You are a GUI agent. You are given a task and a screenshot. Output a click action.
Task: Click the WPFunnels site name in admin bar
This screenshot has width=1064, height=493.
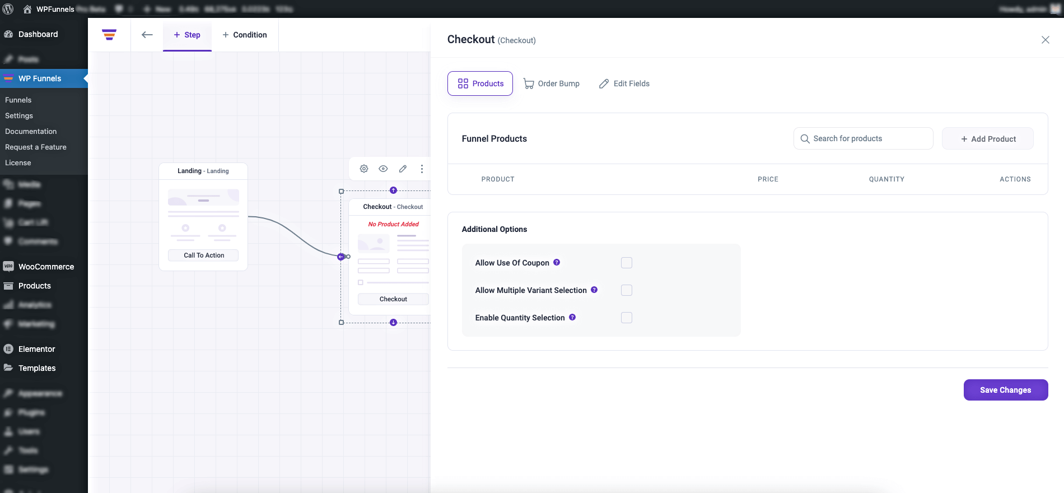pos(55,9)
